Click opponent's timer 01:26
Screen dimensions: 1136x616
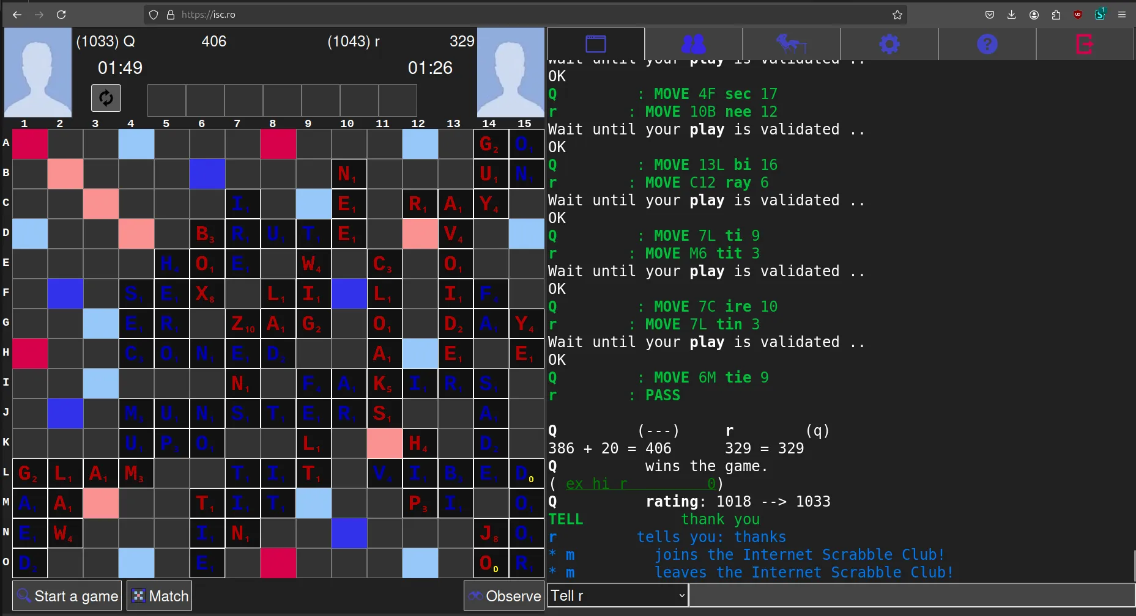(x=430, y=68)
